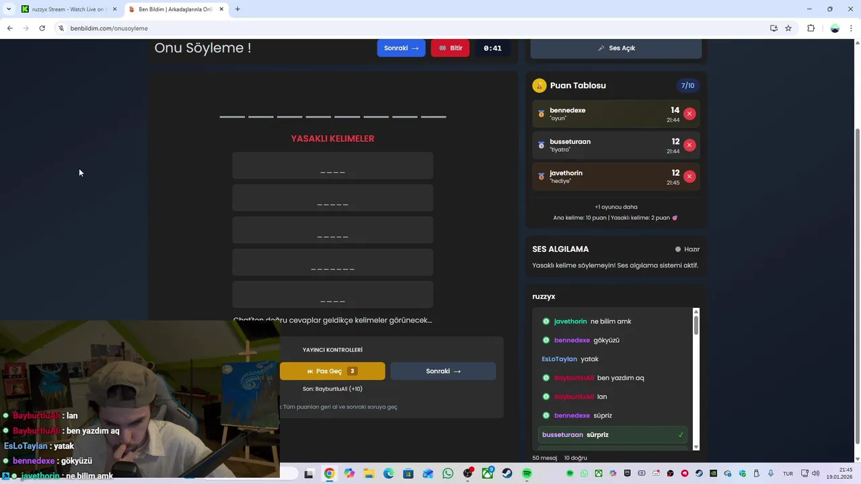Click the '50 mesaj' counter text
This screenshot has height=484, width=861.
545,458
